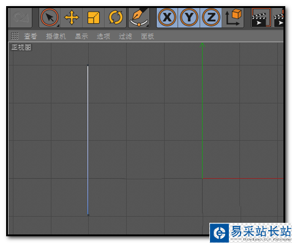Click the 正视图 view label
This screenshot has height=243, width=292.
(x=21, y=47)
